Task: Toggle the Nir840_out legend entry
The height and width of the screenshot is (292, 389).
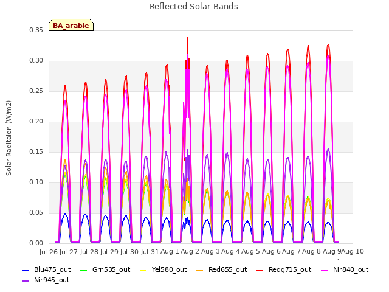Action: click(345, 270)
